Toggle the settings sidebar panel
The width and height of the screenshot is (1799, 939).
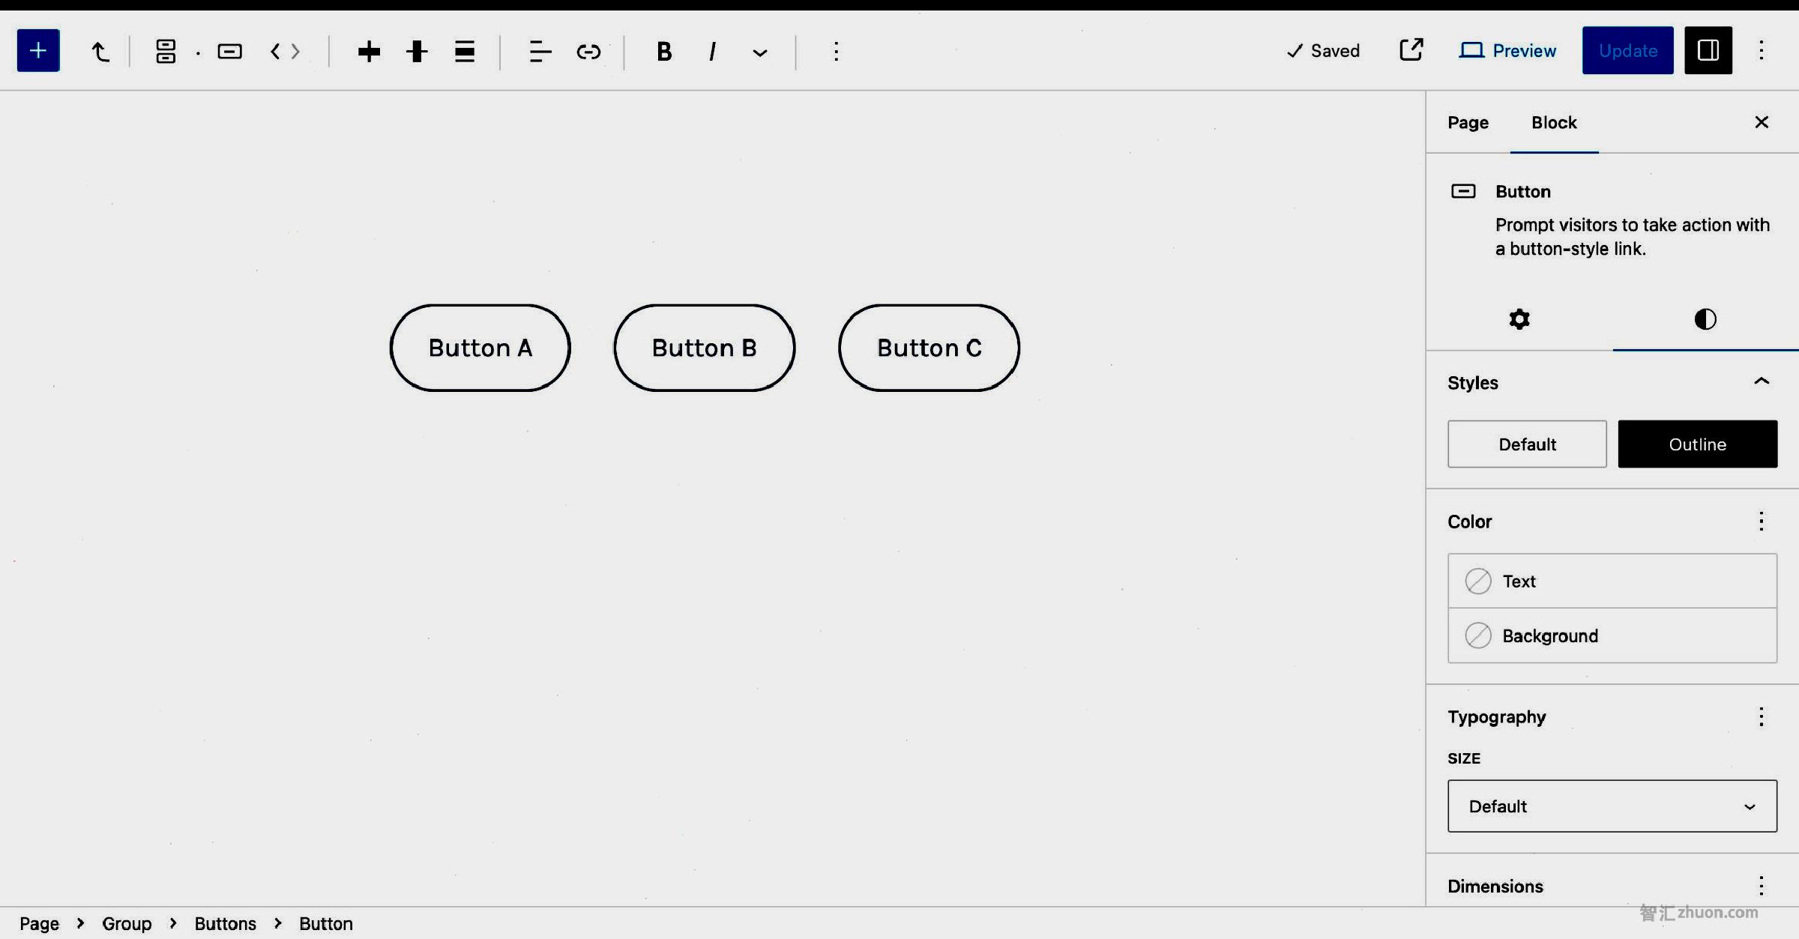[x=1708, y=51]
